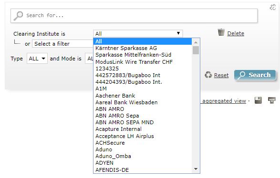The image size is (280, 178).
Task: Open the Select a filter dropdown
Action: point(63,44)
